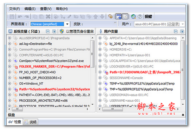The image size is (191, 129).
Task: Expand the FOLDER_MARKER_DIR variable node
Action: coord(9,66)
